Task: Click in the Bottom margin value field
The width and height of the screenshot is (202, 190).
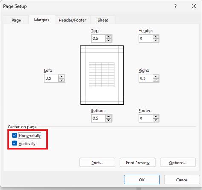Action: (98, 119)
